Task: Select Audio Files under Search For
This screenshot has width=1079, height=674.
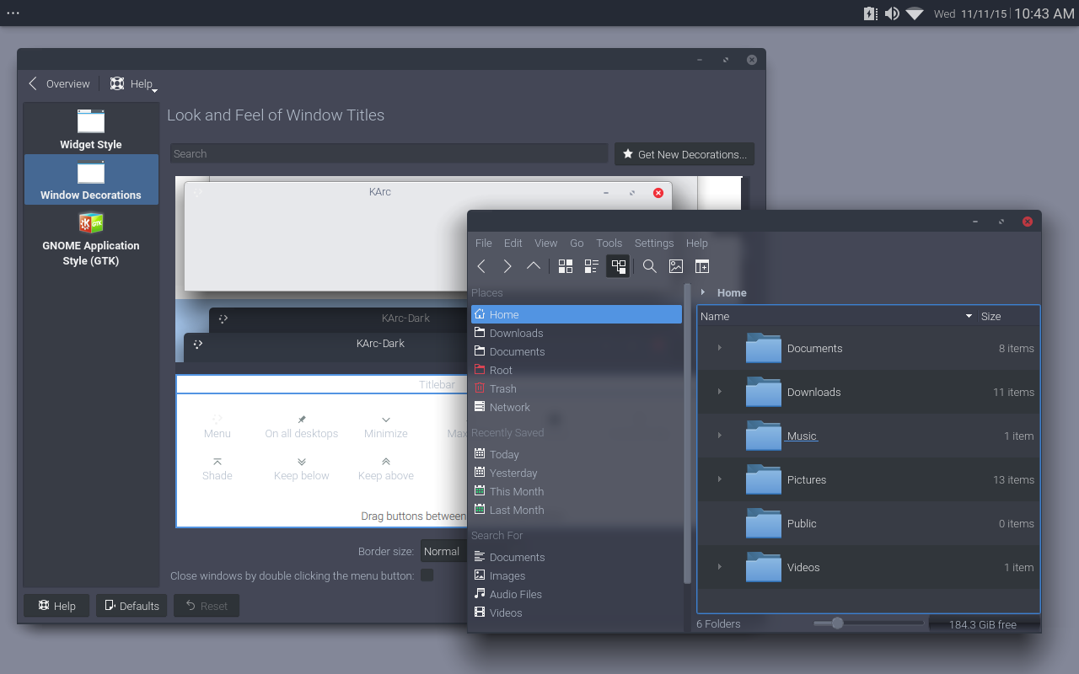Action: [577, 594]
